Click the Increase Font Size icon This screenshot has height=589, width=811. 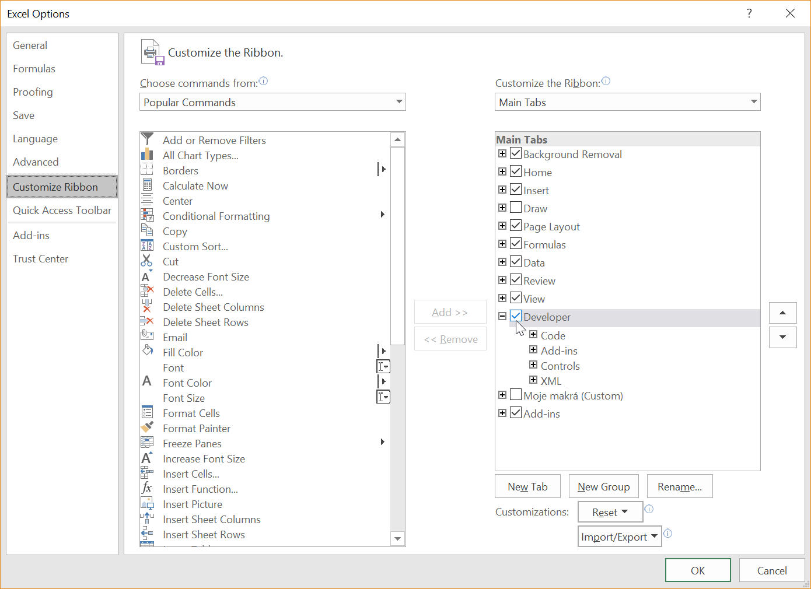147,458
